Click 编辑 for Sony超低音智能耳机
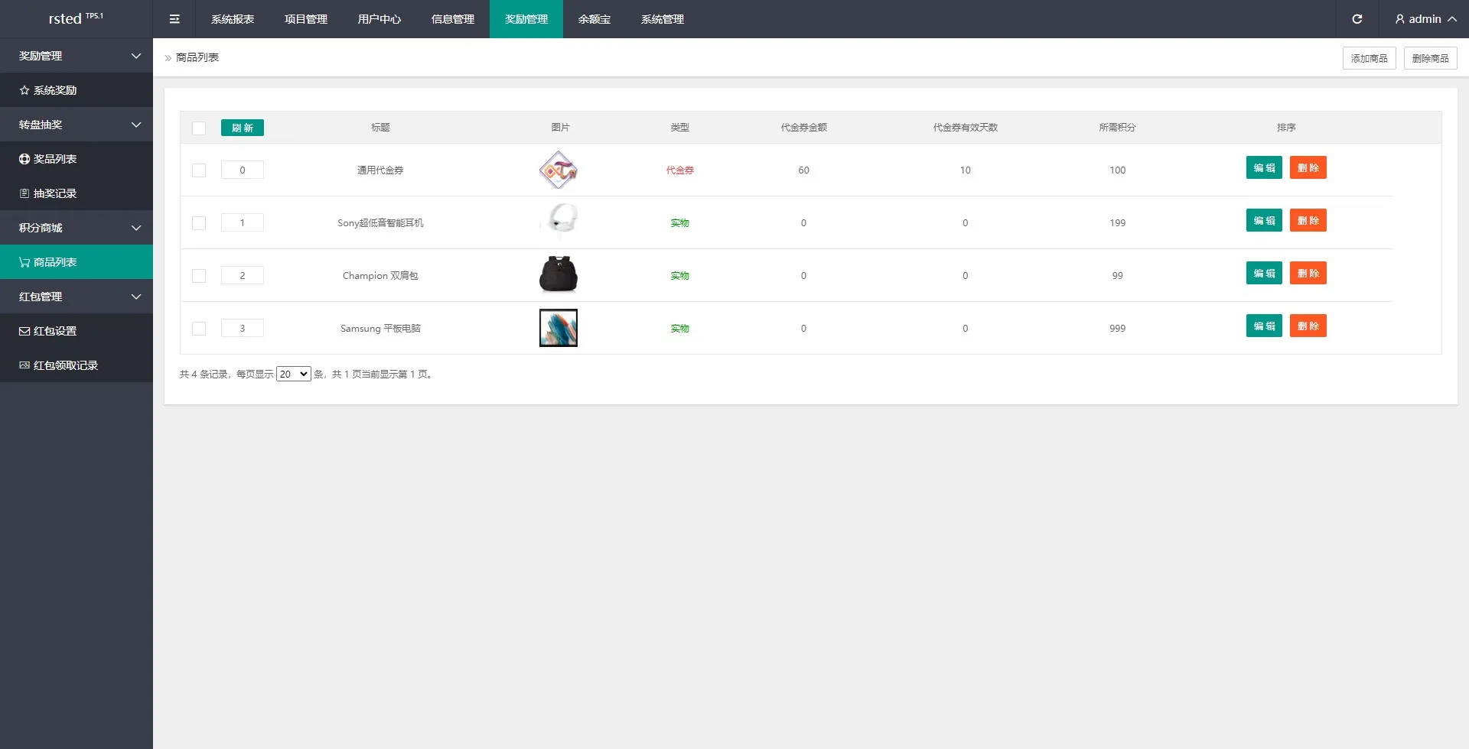The width and height of the screenshot is (1469, 749). pyautogui.click(x=1263, y=221)
